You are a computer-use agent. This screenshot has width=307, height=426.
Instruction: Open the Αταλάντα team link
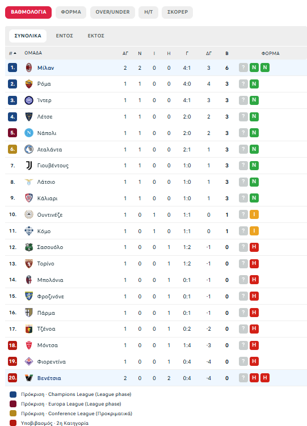(49, 149)
